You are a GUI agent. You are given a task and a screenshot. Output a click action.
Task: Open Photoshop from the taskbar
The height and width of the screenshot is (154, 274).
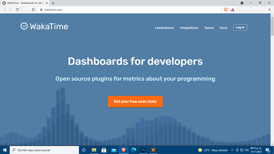(143, 150)
